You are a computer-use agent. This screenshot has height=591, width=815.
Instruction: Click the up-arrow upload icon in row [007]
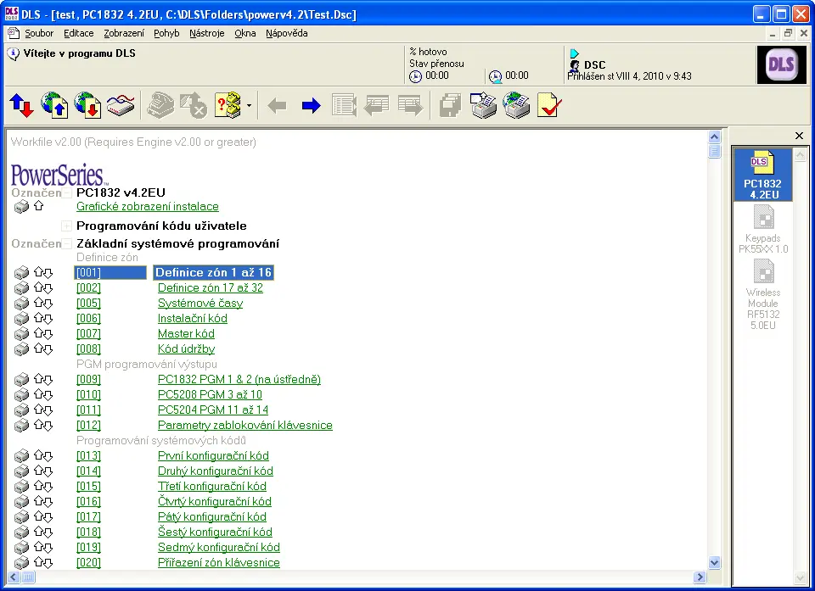(x=38, y=333)
